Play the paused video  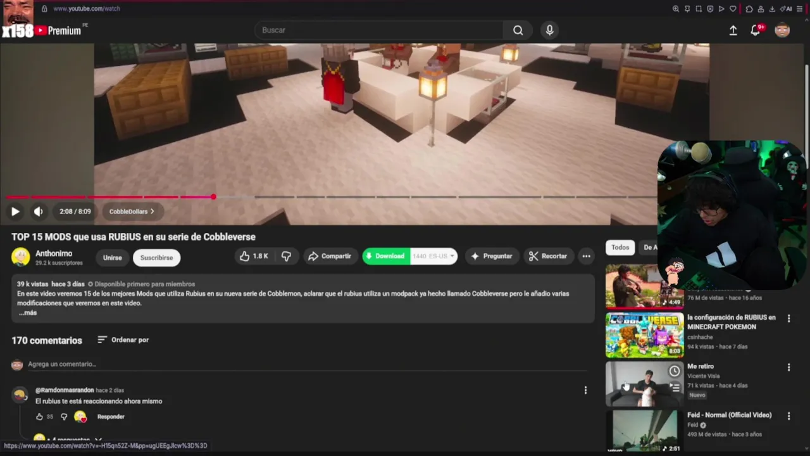click(15, 212)
